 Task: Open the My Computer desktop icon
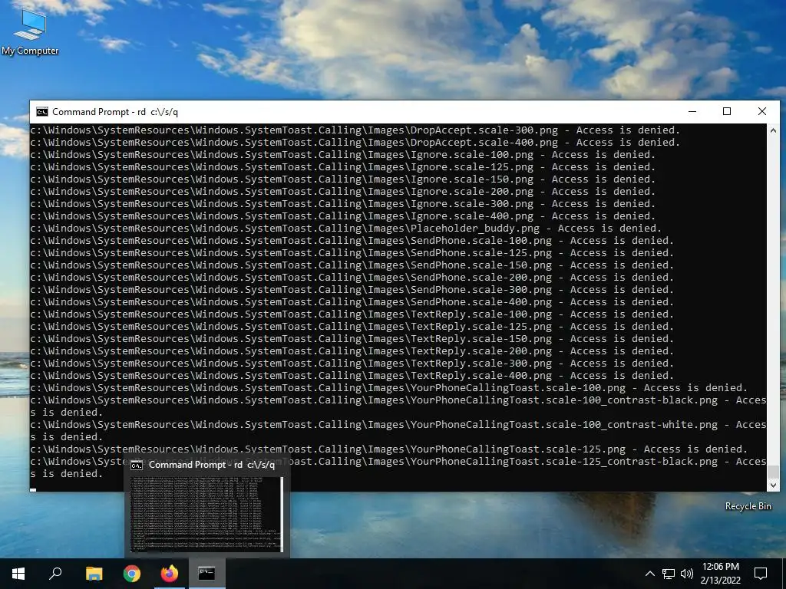click(30, 31)
